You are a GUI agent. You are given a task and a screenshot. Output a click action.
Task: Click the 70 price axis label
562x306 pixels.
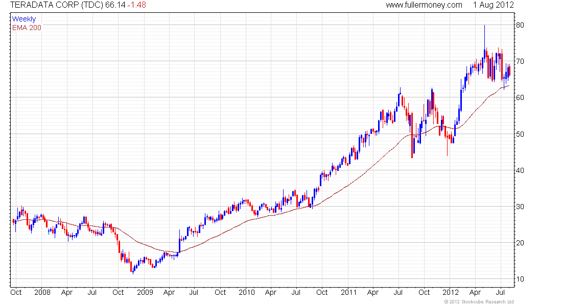tap(520, 61)
